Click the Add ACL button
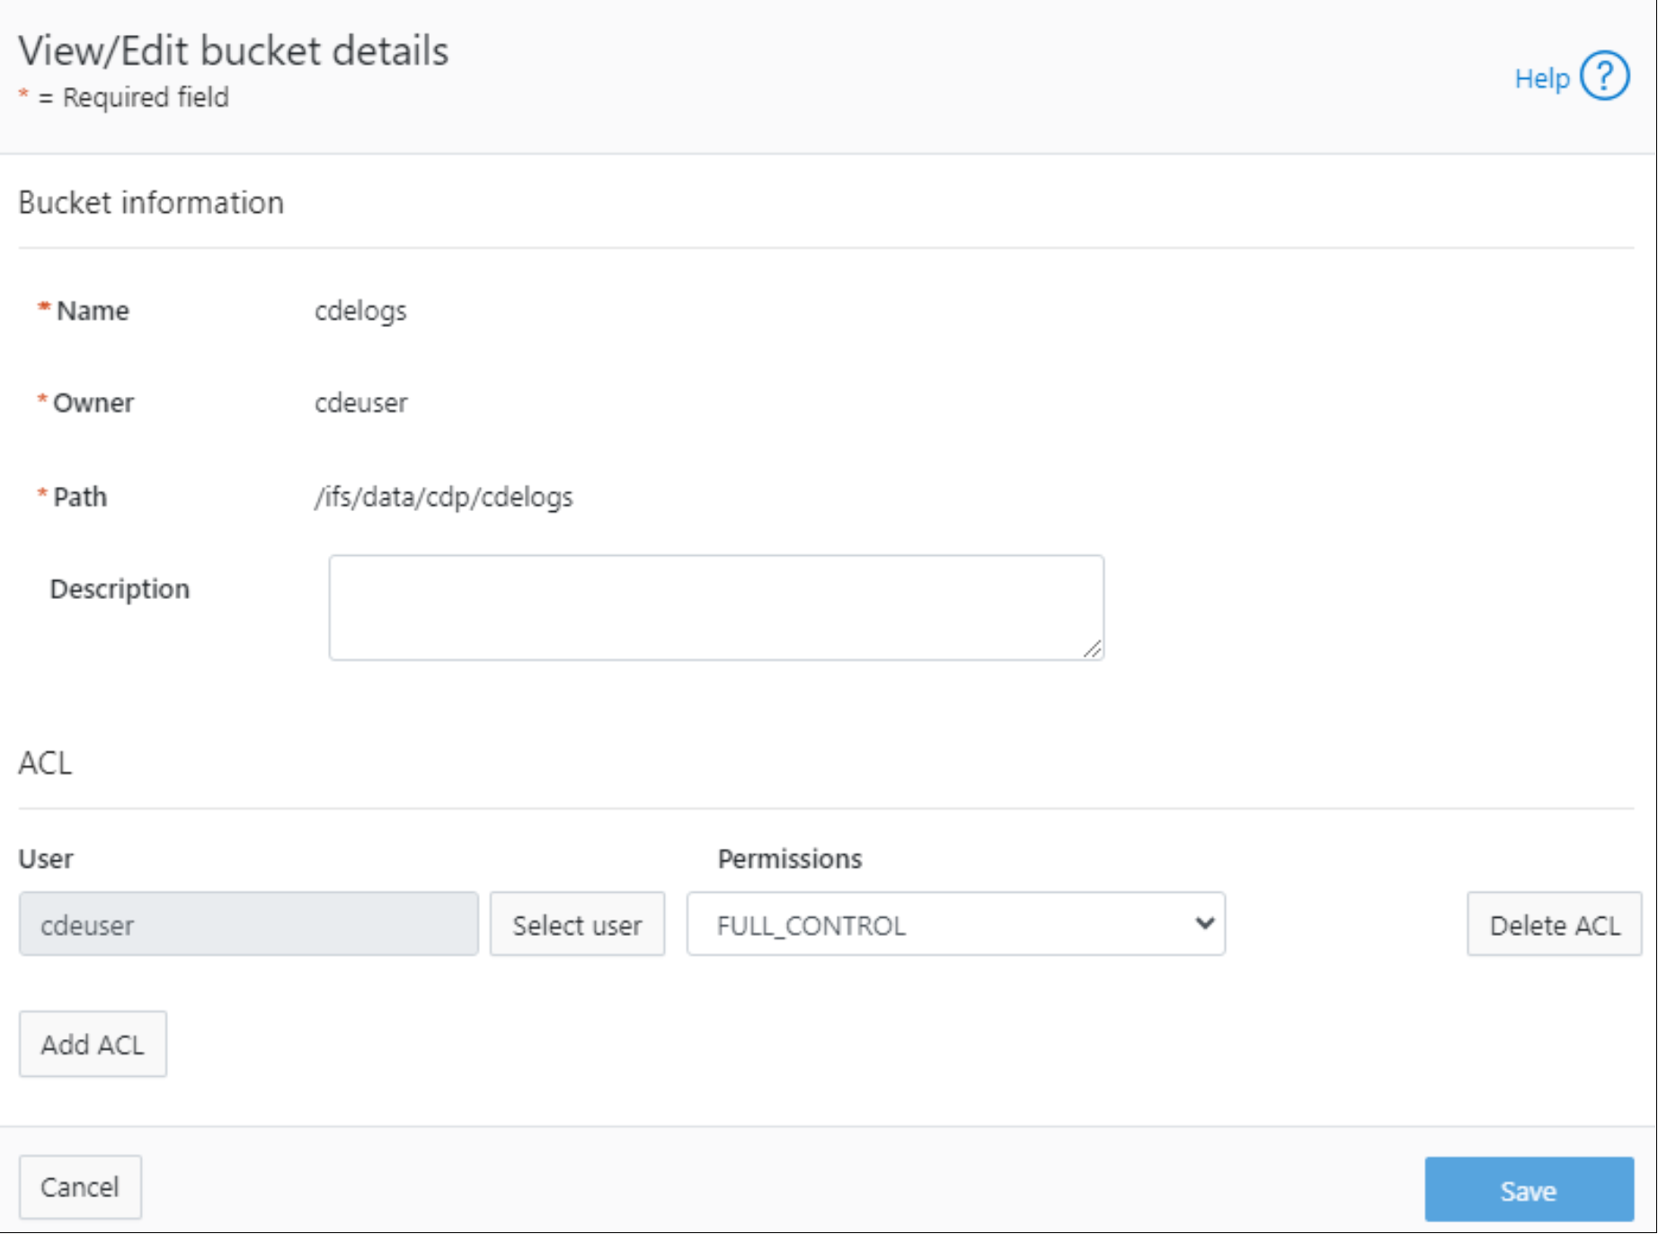This screenshot has height=1234, width=1658. [x=93, y=1044]
